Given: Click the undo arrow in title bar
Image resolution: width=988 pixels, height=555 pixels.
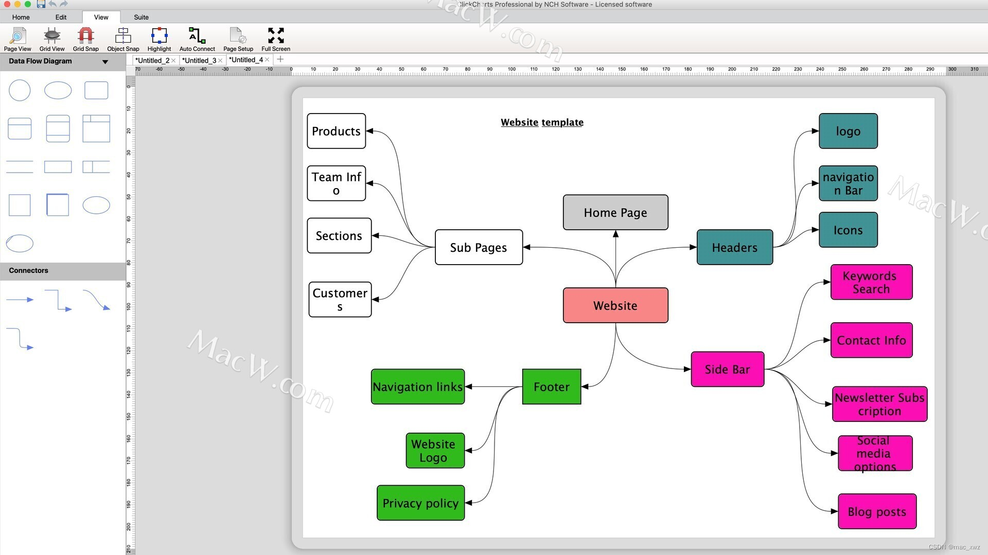Looking at the screenshot, I should tap(52, 4).
